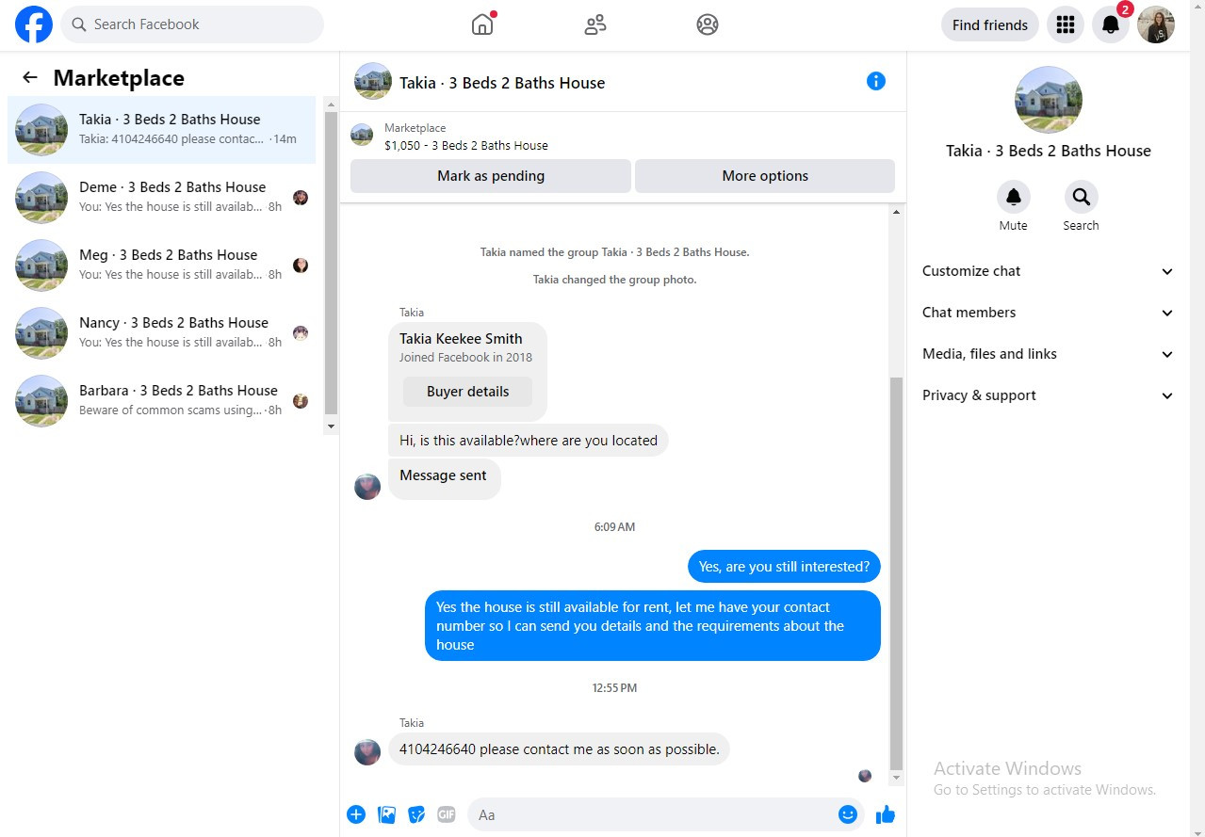This screenshot has height=837, width=1205.
Task: Click Takia Keekee Smith name
Action: 461,339
